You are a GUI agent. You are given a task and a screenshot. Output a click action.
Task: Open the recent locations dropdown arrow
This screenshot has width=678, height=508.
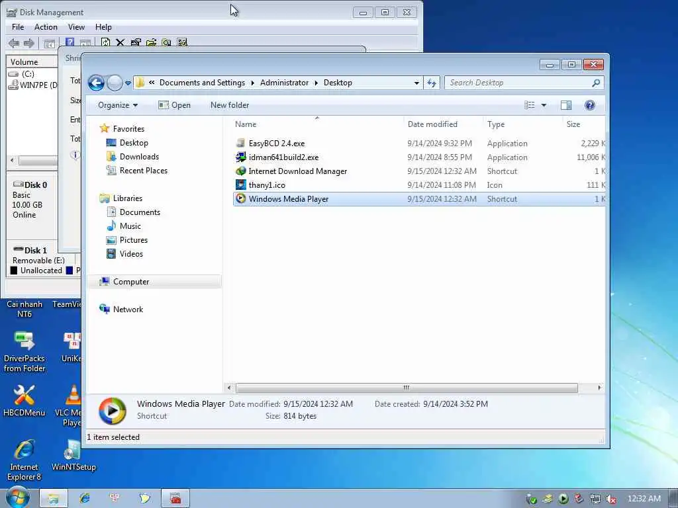[128, 83]
